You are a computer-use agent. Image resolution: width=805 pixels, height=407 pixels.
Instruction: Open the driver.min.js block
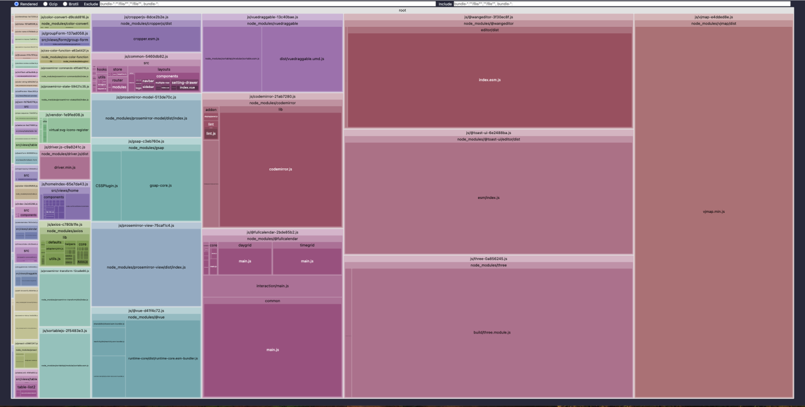(x=65, y=167)
